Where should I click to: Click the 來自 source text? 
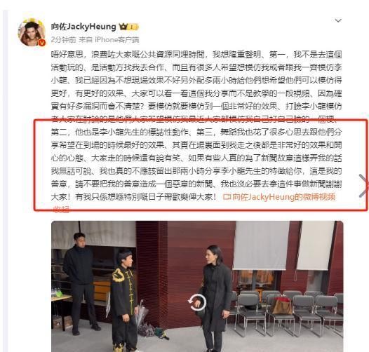85,39
